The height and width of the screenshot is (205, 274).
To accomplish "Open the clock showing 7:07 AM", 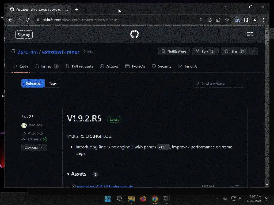I will click(254, 199).
